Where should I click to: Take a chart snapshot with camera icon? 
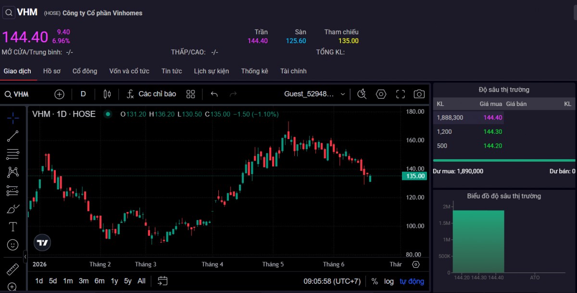pos(419,94)
